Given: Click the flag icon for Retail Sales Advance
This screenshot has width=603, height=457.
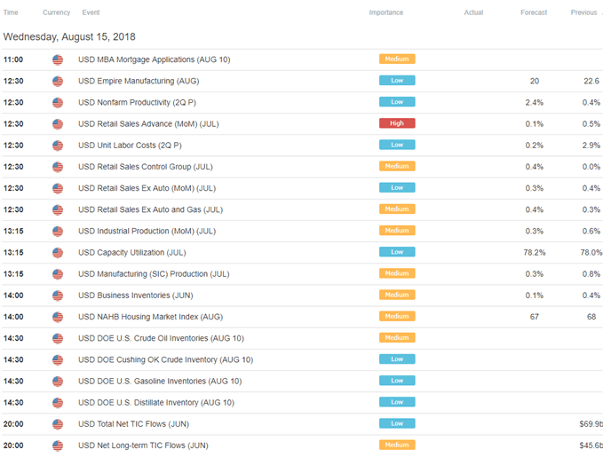Looking at the screenshot, I should [58, 124].
